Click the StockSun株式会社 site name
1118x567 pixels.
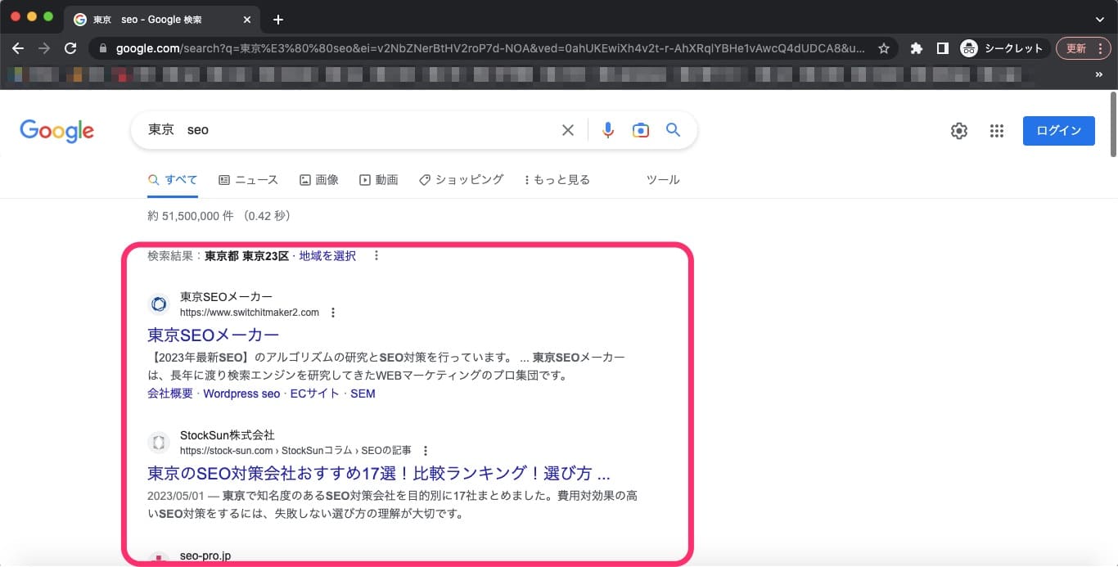click(228, 435)
